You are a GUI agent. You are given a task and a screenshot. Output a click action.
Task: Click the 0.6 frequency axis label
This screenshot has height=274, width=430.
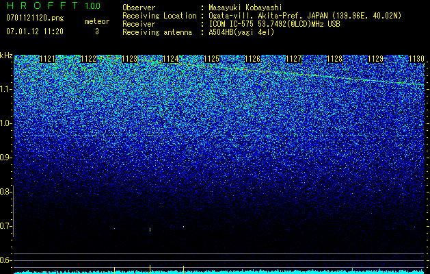click(5, 260)
